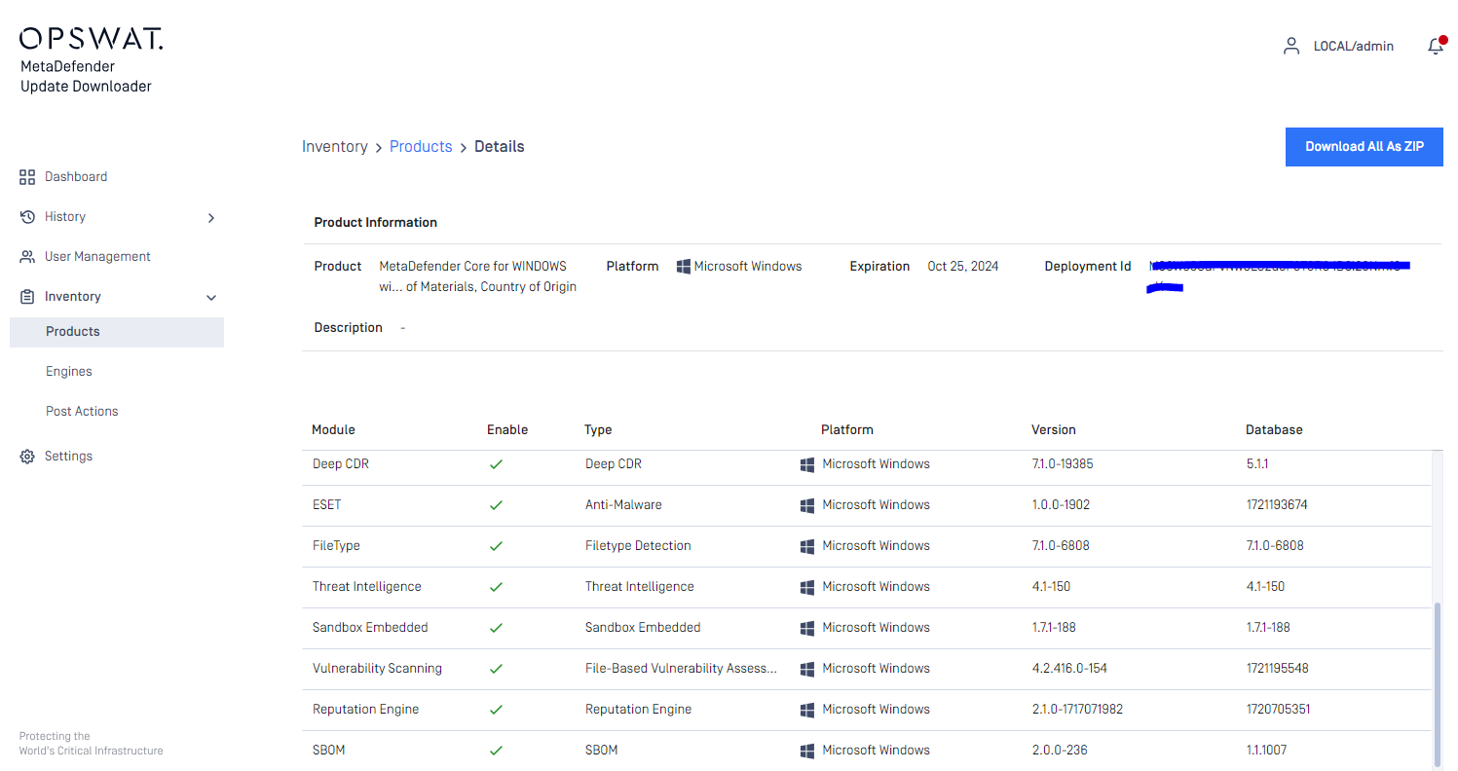Click File-Based Vulnerability Assess... type cell

click(x=681, y=669)
